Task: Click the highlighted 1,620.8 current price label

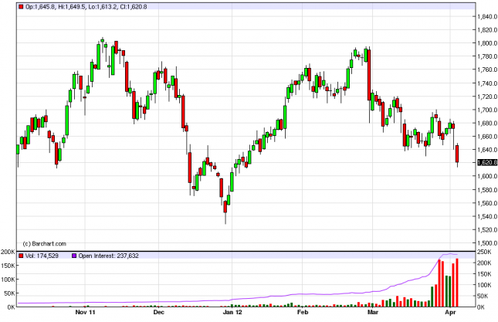Action: [487, 163]
